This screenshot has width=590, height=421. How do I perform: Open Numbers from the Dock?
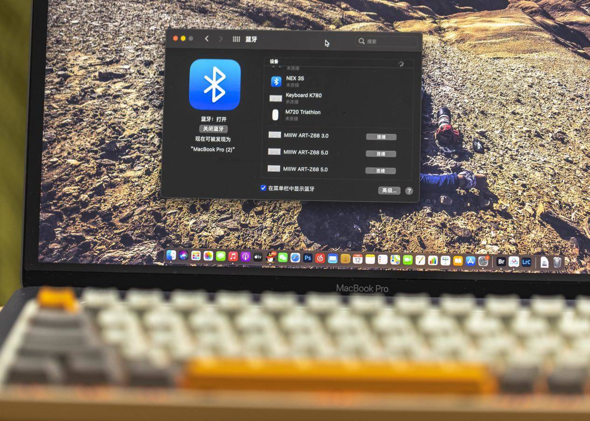(433, 260)
